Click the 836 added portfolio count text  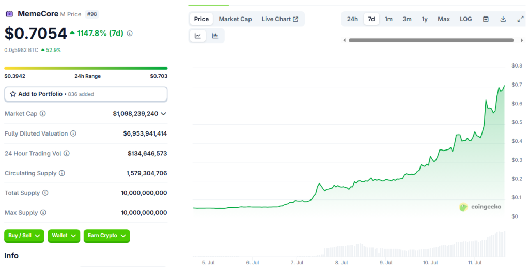tap(81, 94)
